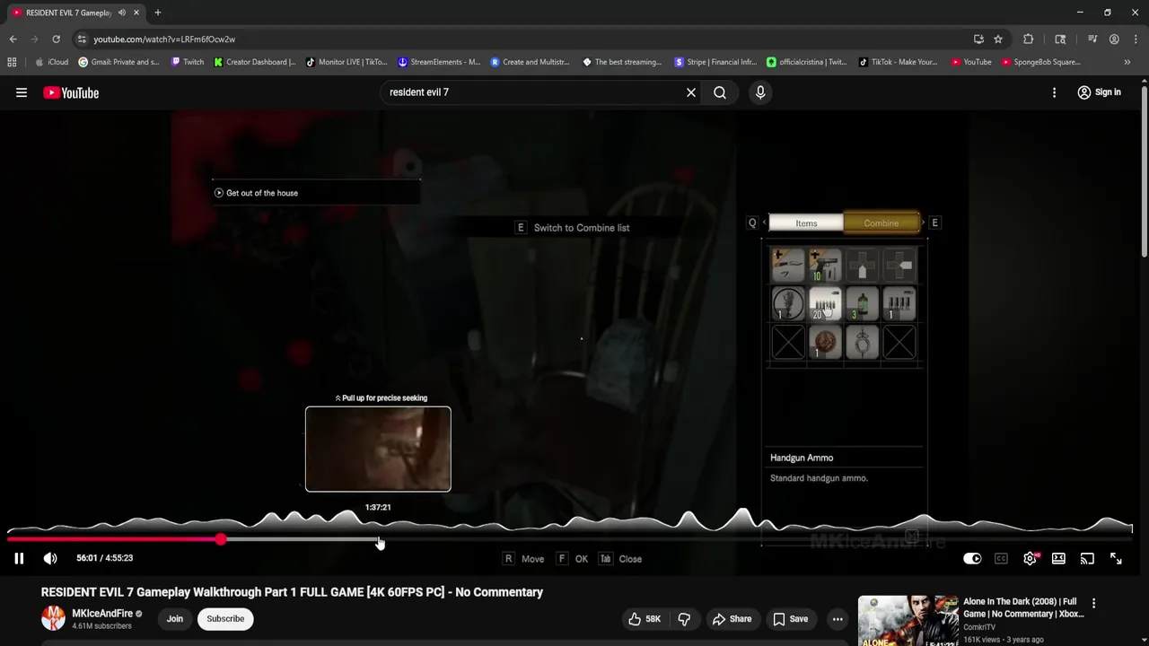
Task: Reload the page
Action: [56, 39]
